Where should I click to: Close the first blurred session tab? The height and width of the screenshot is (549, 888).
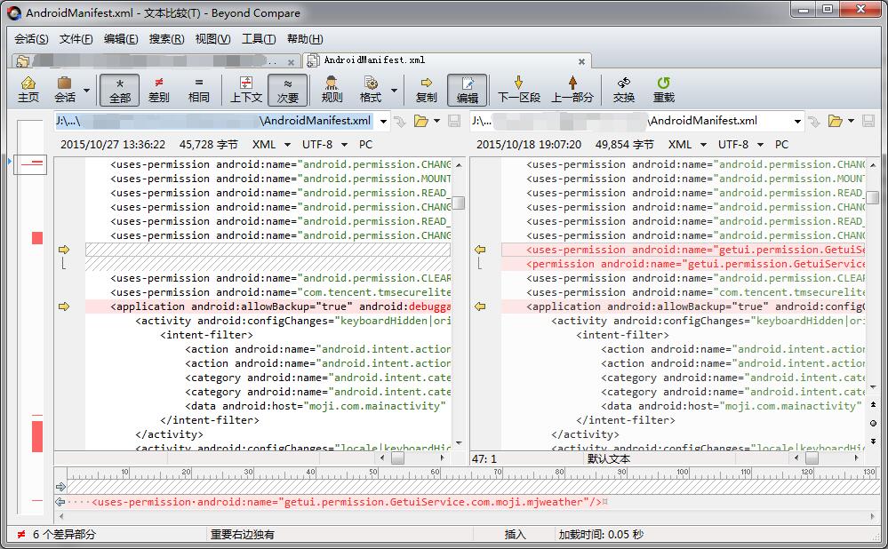coord(291,61)
